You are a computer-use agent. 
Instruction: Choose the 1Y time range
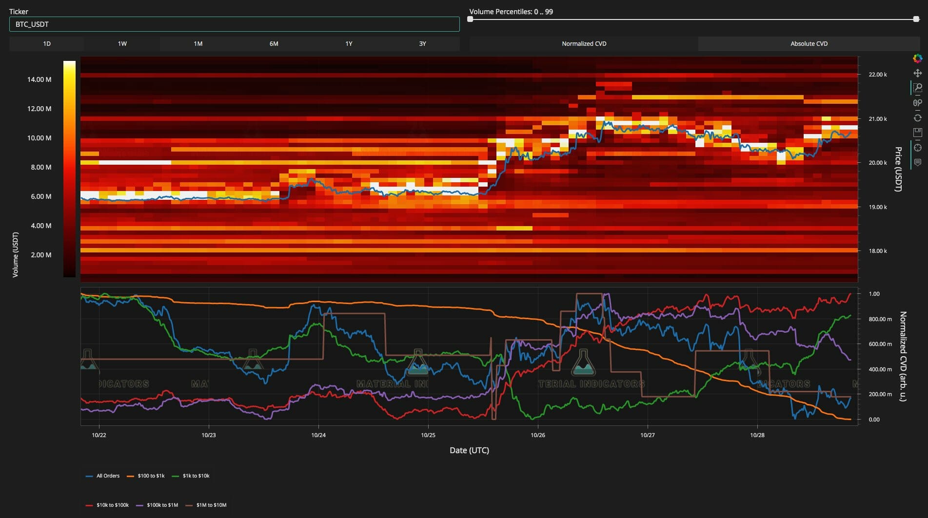tap(349, 44)
